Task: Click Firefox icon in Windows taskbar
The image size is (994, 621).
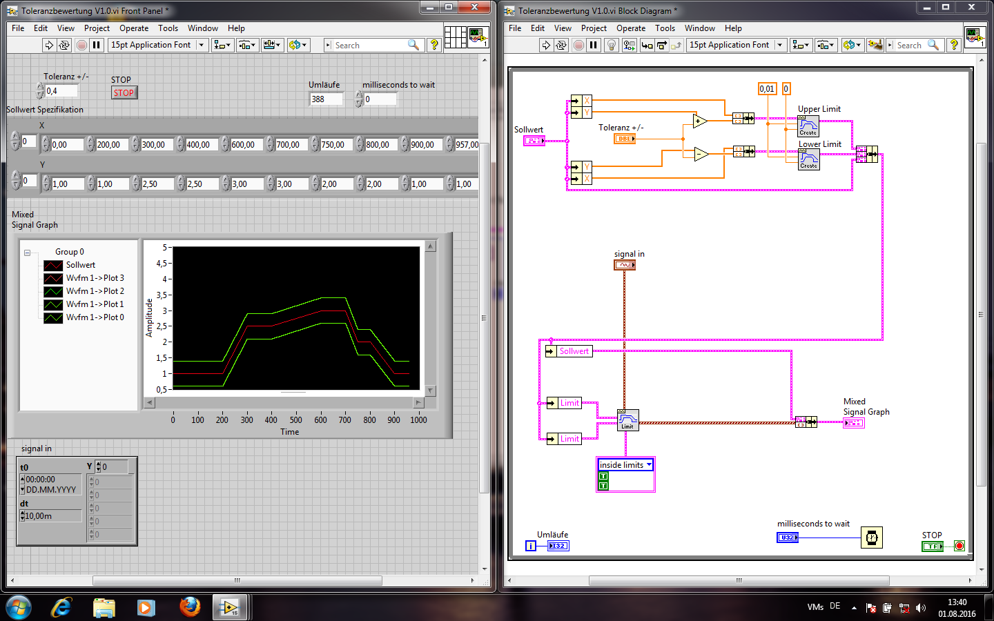Action: coord(189,607)
